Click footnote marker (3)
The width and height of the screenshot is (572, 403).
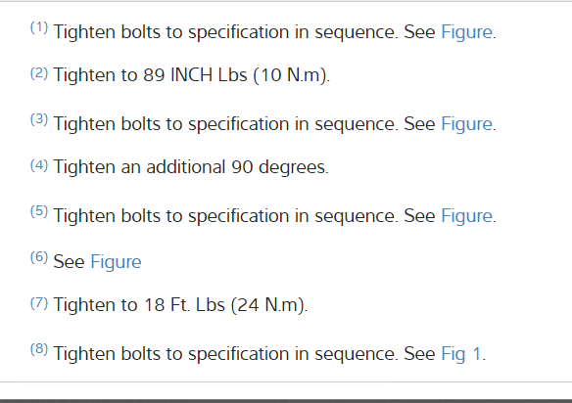38,119
